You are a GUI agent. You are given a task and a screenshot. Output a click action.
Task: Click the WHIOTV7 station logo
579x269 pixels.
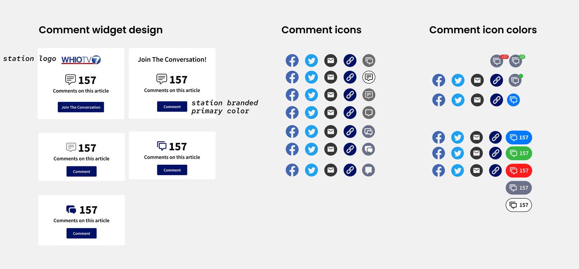click(x=81, y=59)
